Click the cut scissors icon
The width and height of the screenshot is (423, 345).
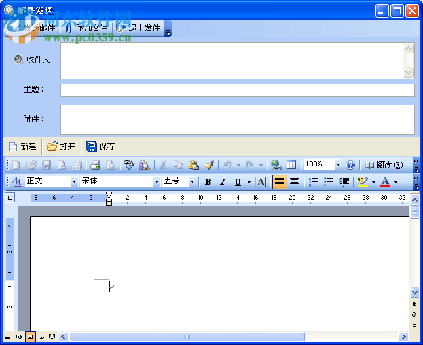163,165
